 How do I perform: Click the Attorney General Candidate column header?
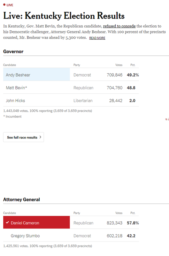pyautogui.click(x=10, y=213)
